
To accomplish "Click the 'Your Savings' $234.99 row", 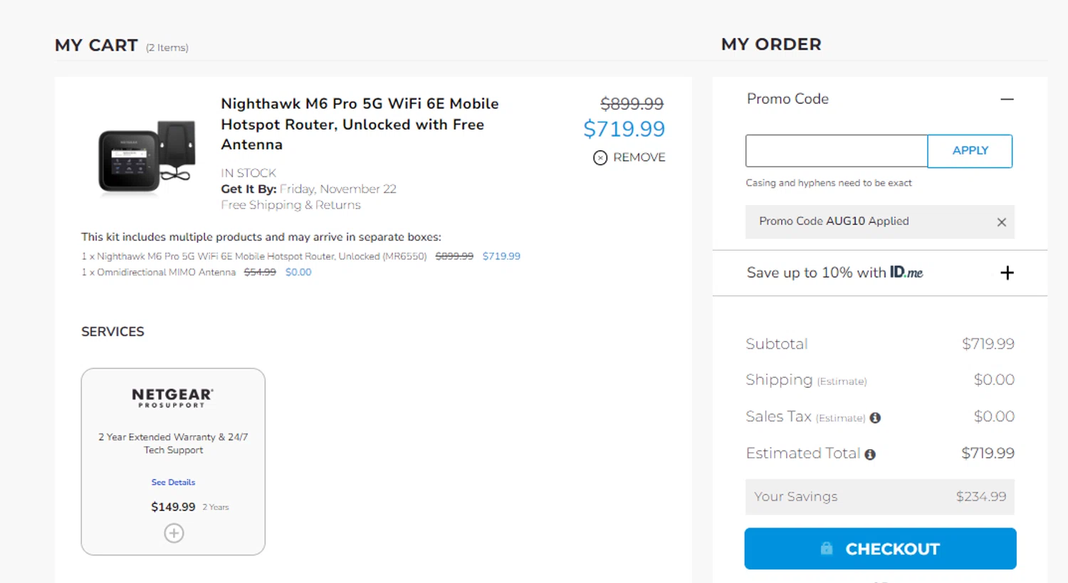I will coord(880,497).
